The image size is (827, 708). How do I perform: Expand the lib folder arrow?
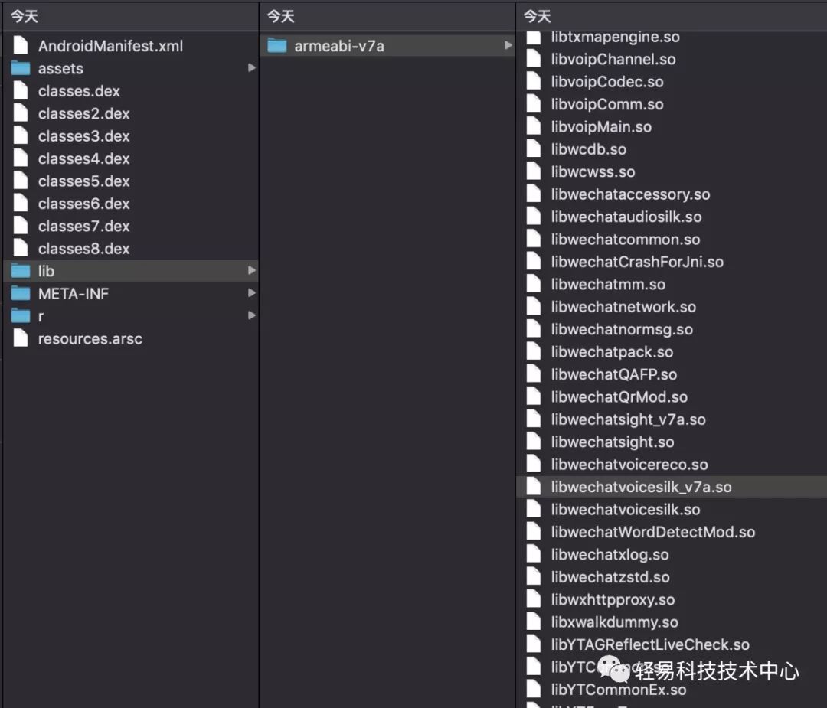click(252, 270)
